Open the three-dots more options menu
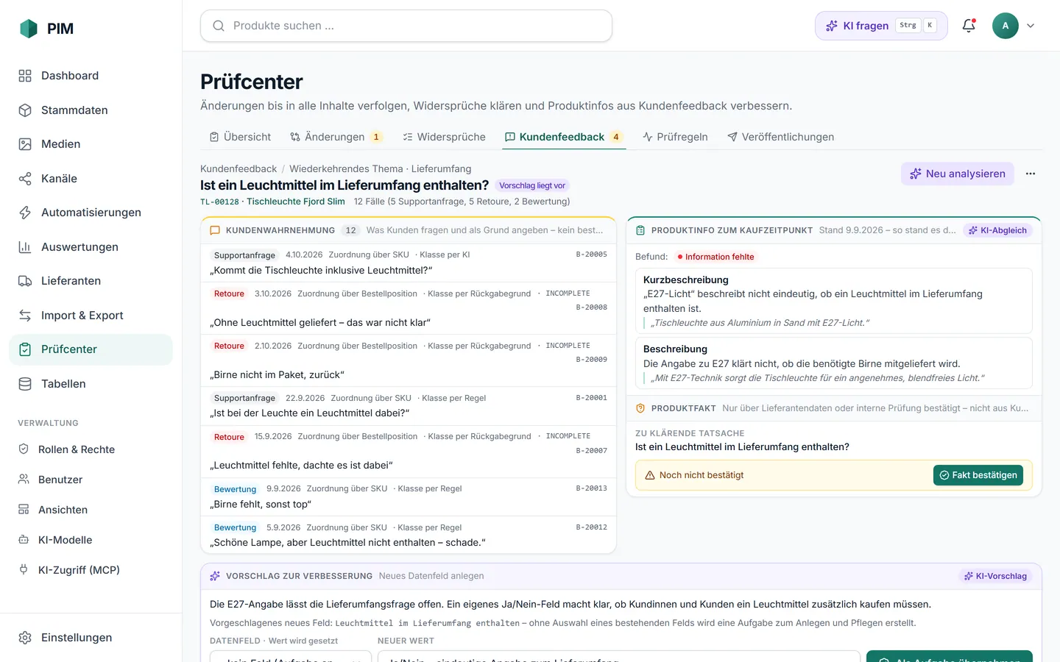This screenshot has height=662, width=1060. (1031, 174)
